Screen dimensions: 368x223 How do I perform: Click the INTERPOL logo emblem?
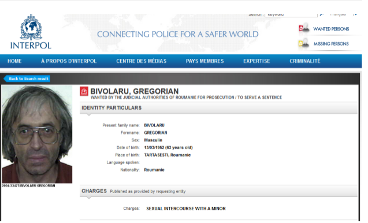31,27
